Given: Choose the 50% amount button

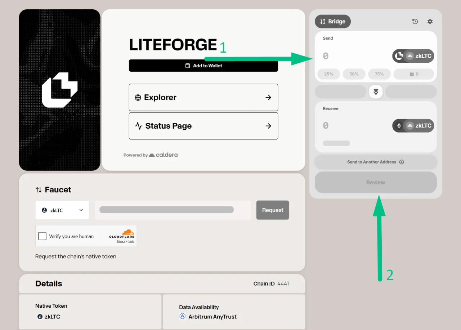Looking at the screenshot, I should pyautogui.click(x=354, y=74).
